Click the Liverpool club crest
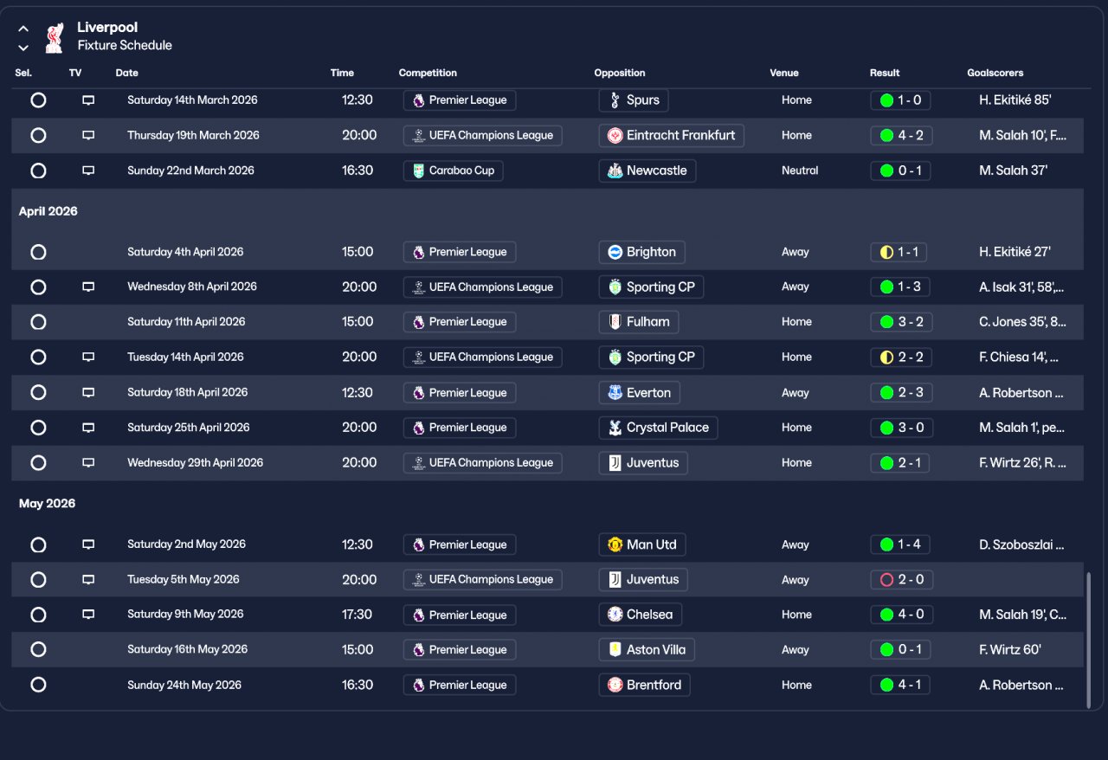Screen dimensions: 1108x760 tap(54, 37)
